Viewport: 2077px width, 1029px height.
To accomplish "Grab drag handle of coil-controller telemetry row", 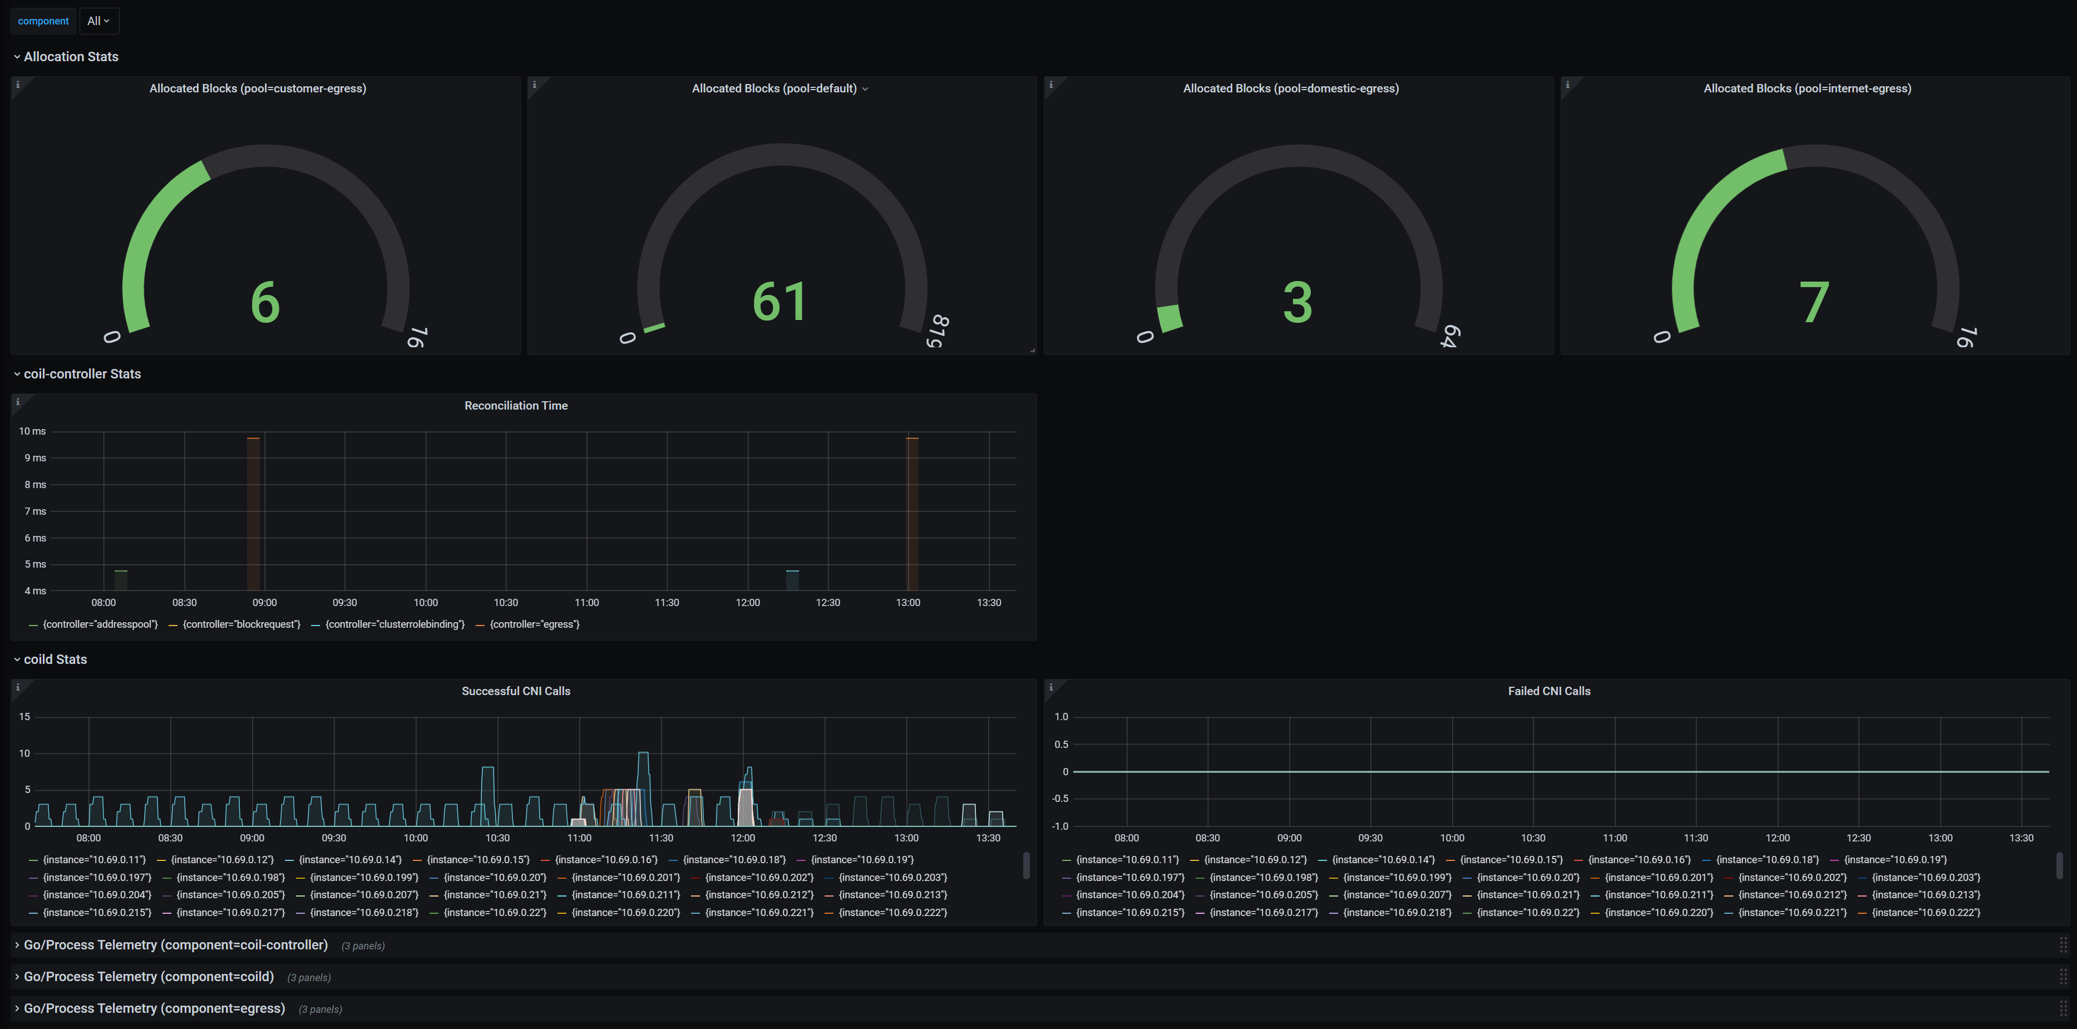I will [x=2063, y=945].
